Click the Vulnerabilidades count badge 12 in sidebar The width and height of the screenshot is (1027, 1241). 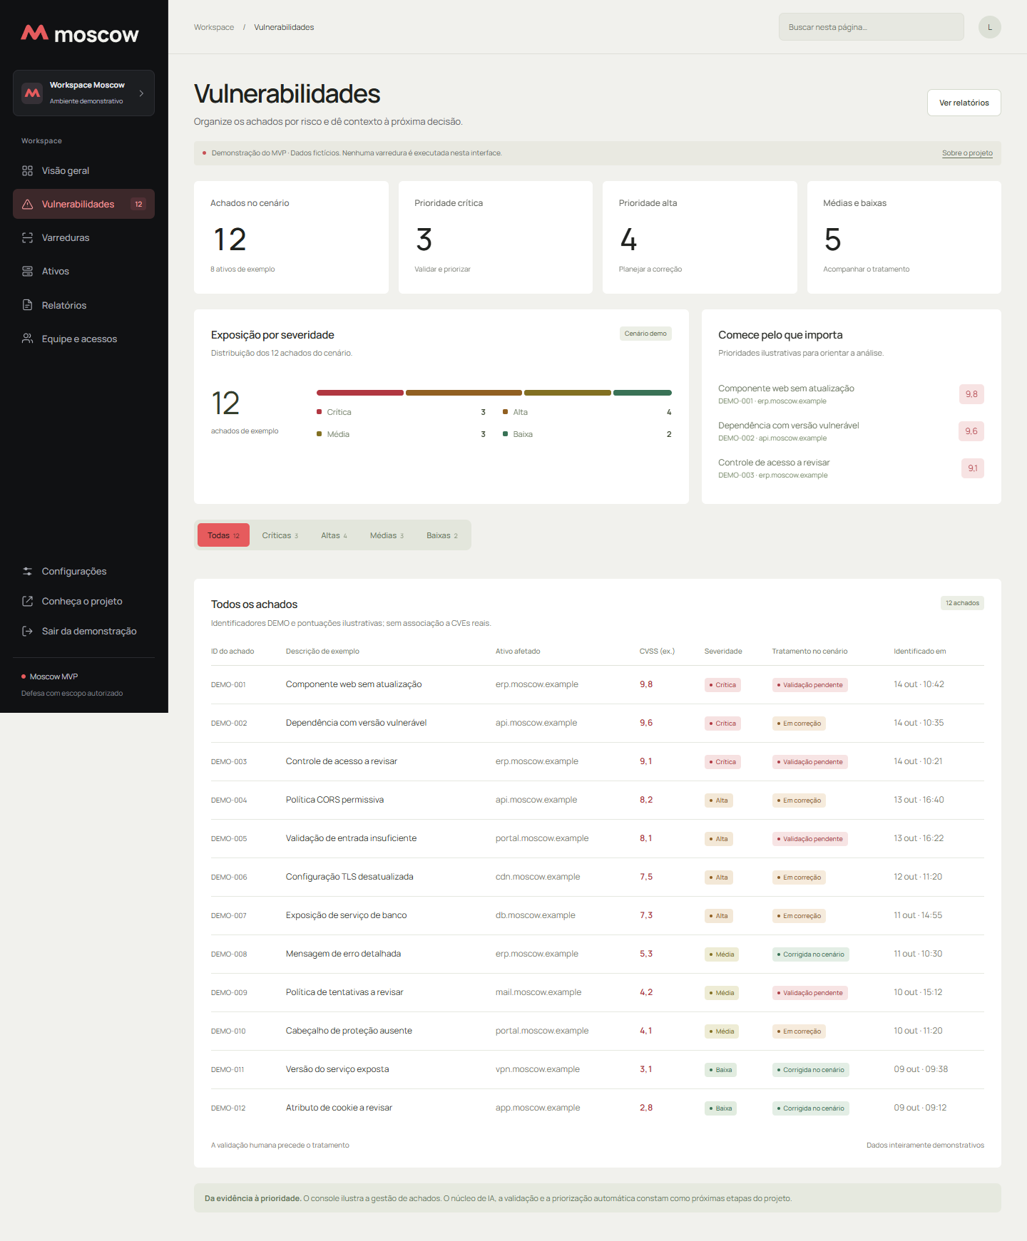[138, 204]
